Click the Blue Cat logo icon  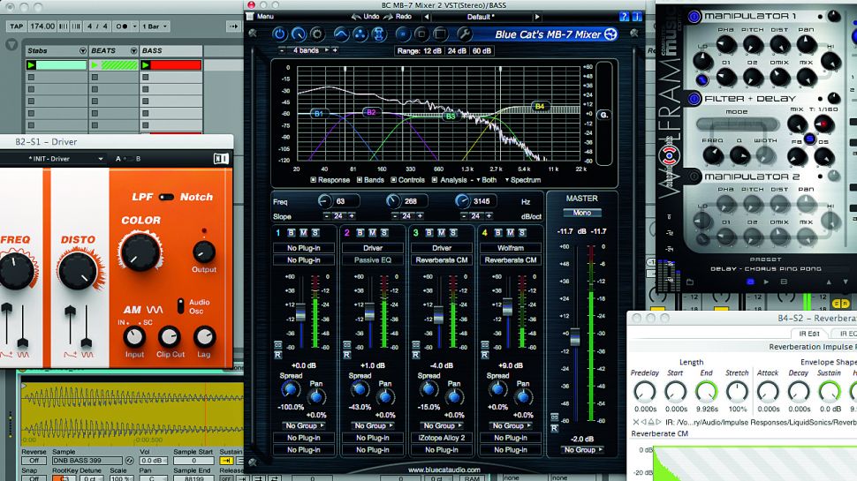(611, 34)
